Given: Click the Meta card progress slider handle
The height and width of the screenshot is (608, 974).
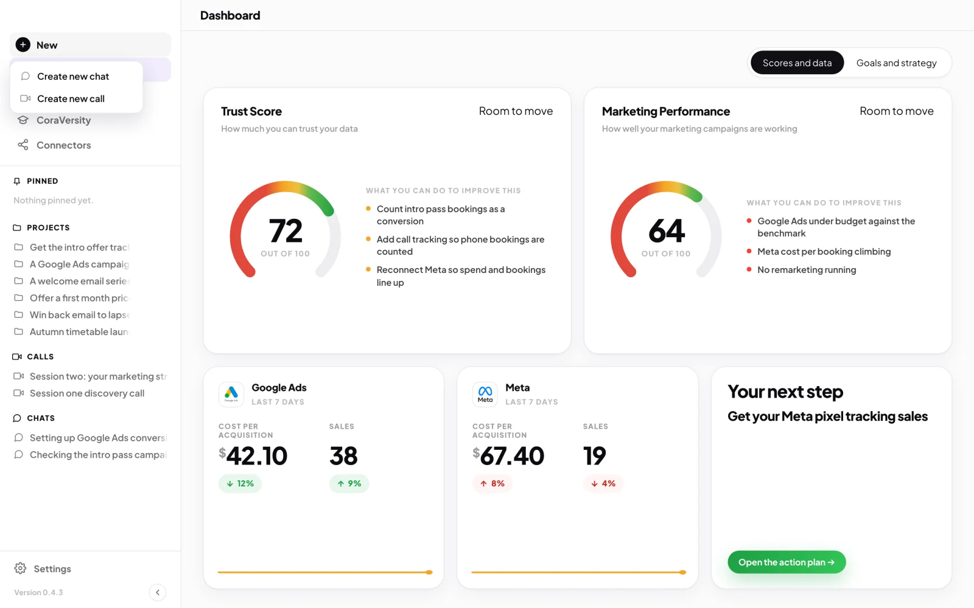Looking at the screenshot, I should 683,572.
